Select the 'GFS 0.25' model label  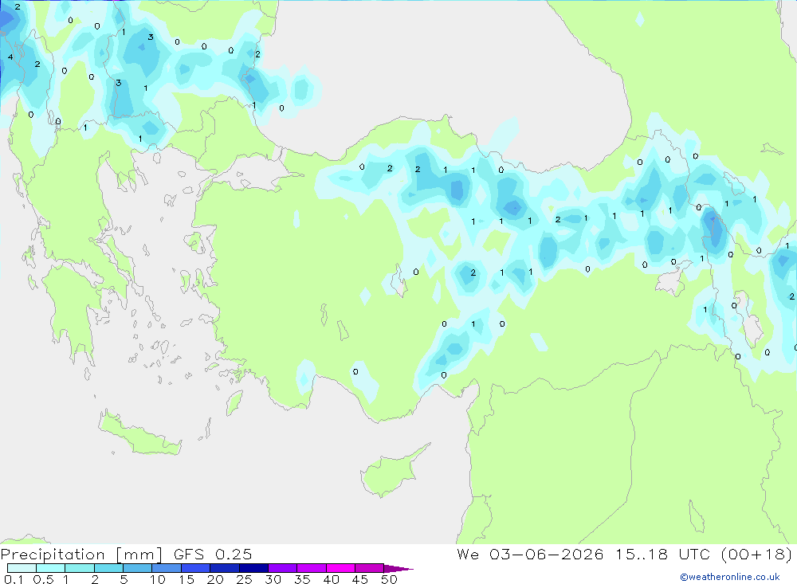point(213,554)
